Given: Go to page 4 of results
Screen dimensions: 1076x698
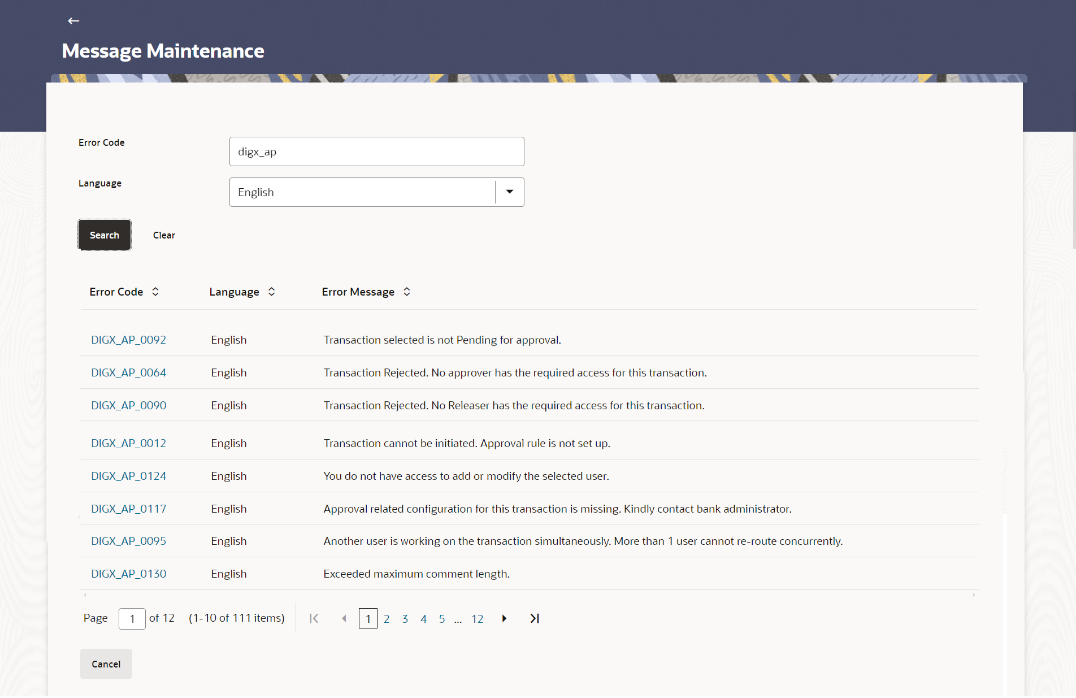Looking at the screenshot, I should point(423,619).
